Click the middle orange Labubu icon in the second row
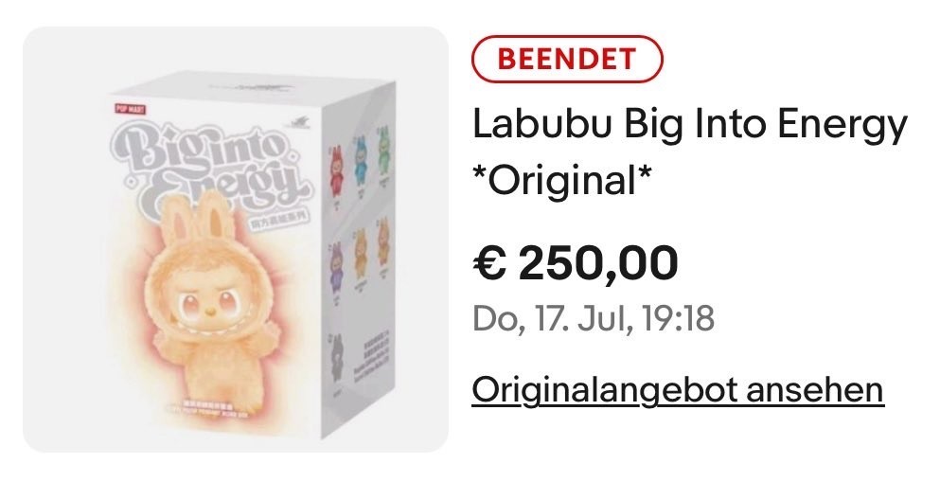Screen dimensions: 940x482 tap(361, 253)
